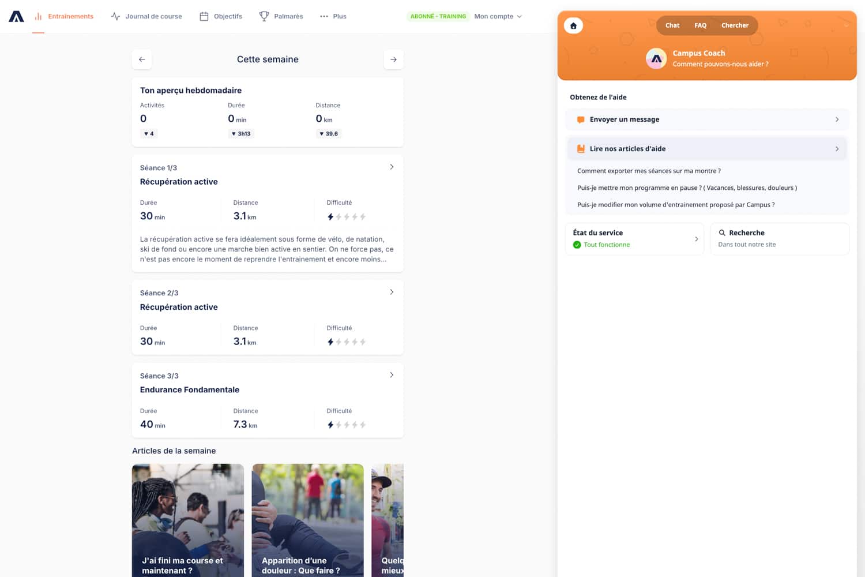Click the Campus logo in top-left corner
Screen dimensions: 865x577
(16, 16)
